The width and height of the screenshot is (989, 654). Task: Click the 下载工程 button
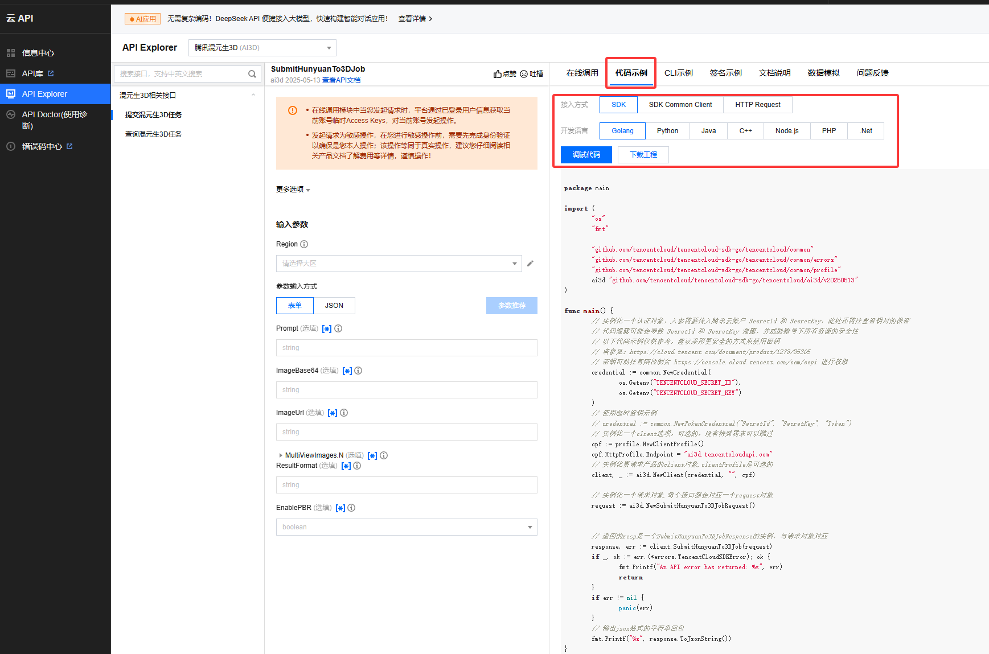[643, 155]
